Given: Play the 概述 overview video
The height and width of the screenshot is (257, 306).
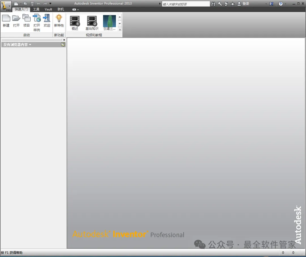Looking at the screenshot, I should pos(75,23).
